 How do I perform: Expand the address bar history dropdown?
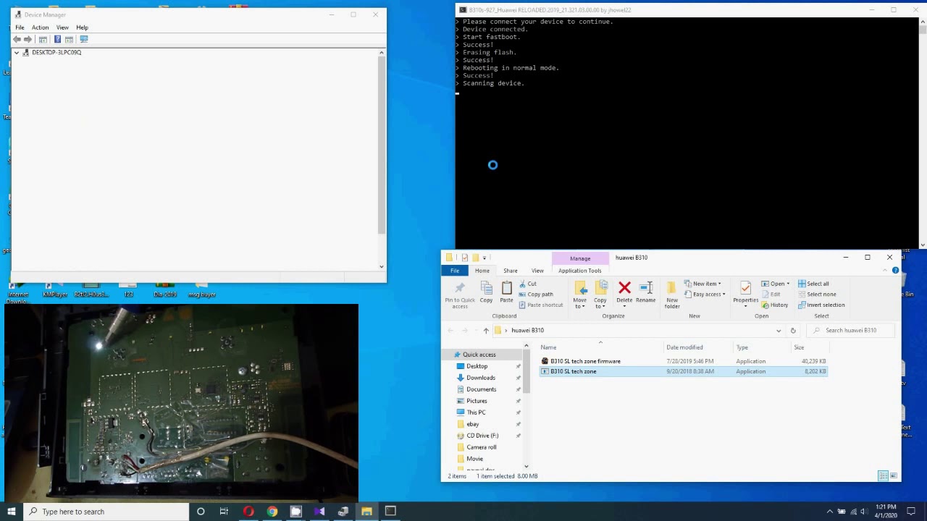tap(779, 331)
